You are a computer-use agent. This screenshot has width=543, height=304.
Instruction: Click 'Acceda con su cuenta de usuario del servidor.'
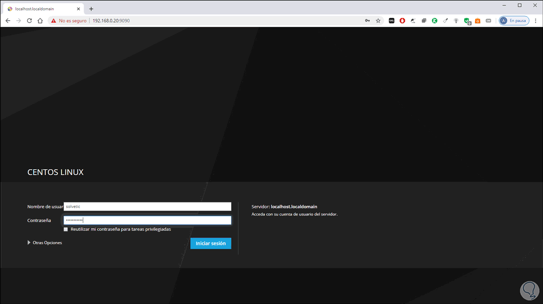pos(295,214)
